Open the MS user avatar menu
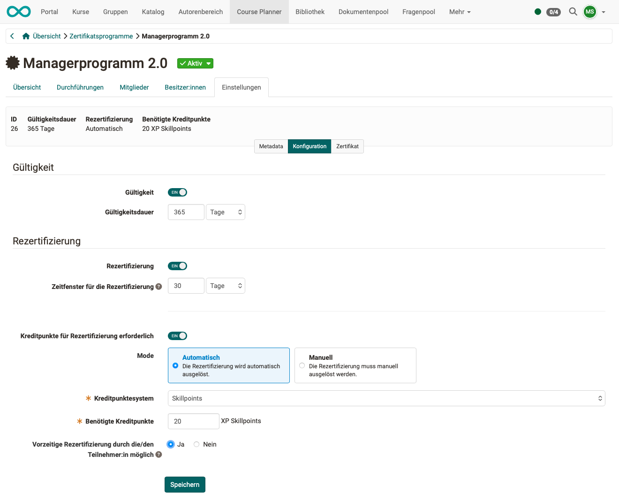619x501 pixels. pos(589,11)
